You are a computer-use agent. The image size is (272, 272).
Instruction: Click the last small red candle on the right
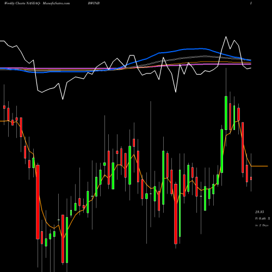pyautogui.click(x=251, y=178)
